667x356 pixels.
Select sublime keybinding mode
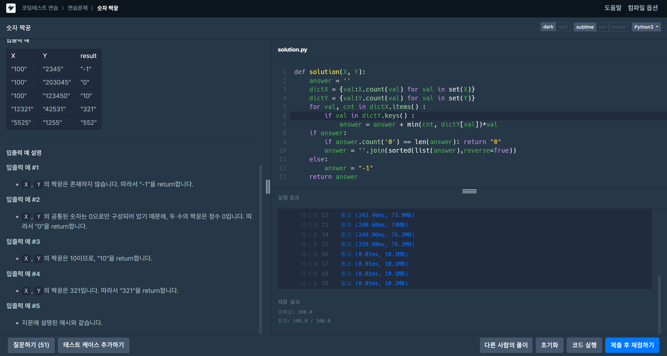pyautogui.click(x=585, y=27)
